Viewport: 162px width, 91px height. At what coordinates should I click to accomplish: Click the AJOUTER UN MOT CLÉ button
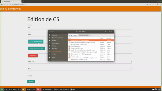[x=36, y=48]
